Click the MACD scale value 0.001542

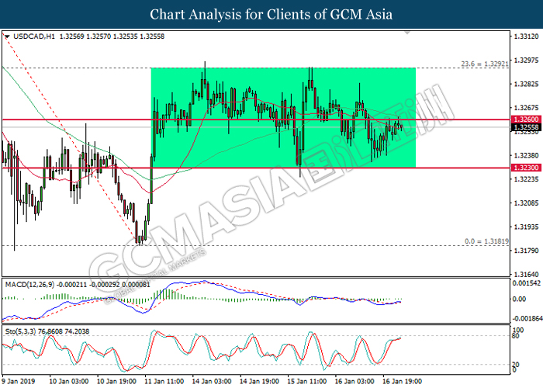527,283
